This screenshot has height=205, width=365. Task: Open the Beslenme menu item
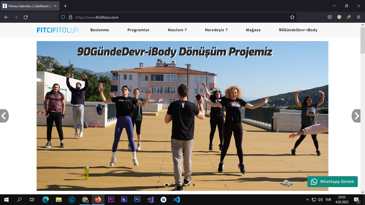click(100, 30)
